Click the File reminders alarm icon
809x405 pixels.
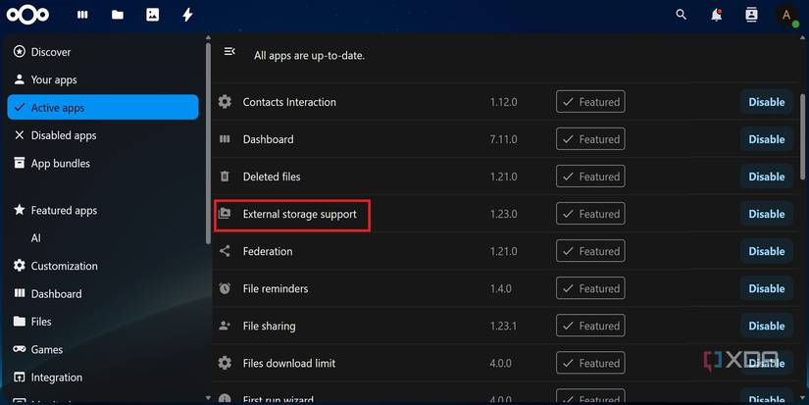[x=225, y=288]
